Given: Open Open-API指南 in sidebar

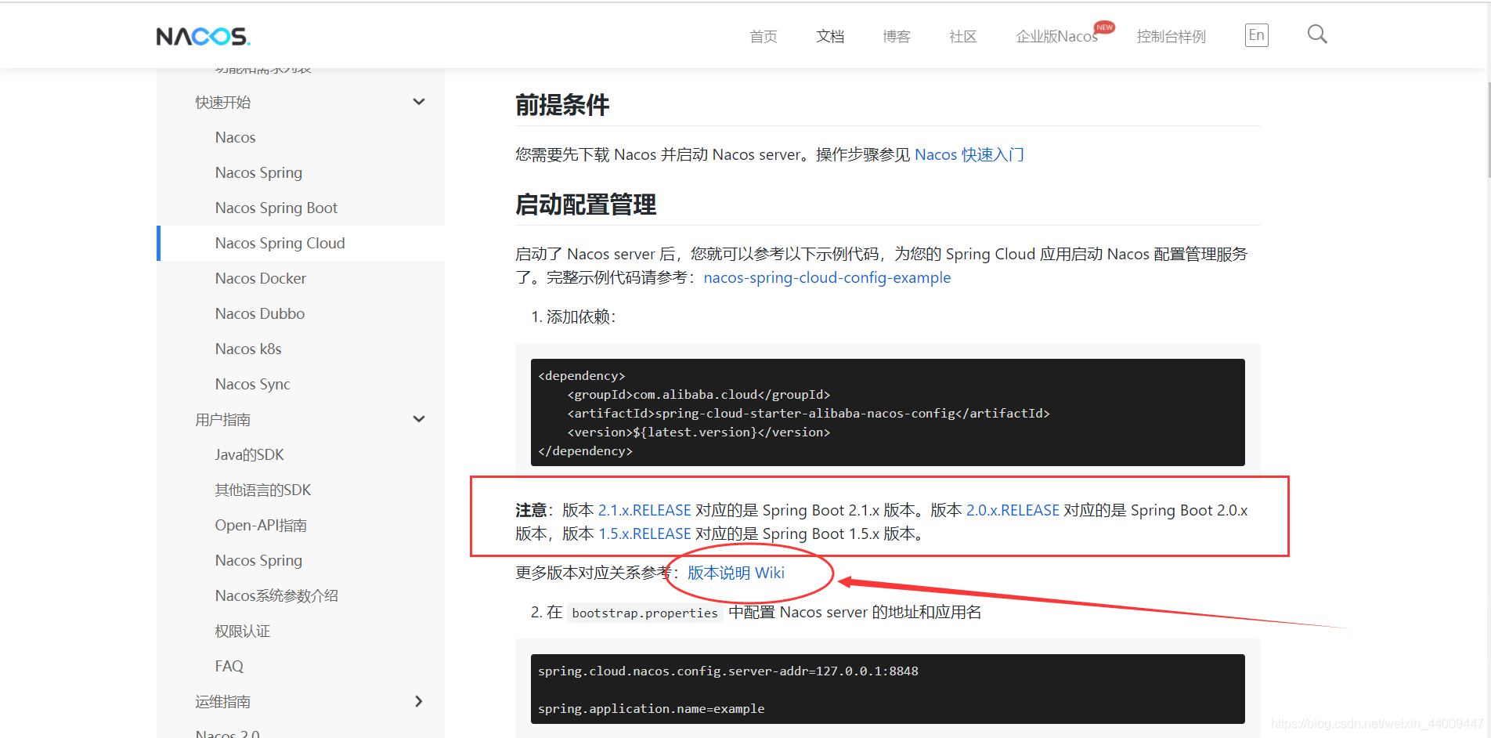Looking at the screenshot, I should 261,525.
